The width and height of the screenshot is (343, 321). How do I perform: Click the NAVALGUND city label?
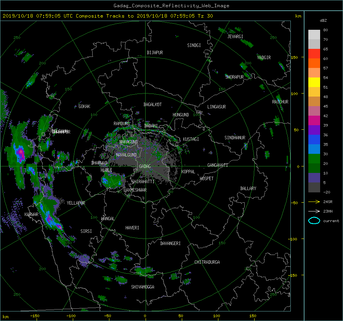pos(126,155)
